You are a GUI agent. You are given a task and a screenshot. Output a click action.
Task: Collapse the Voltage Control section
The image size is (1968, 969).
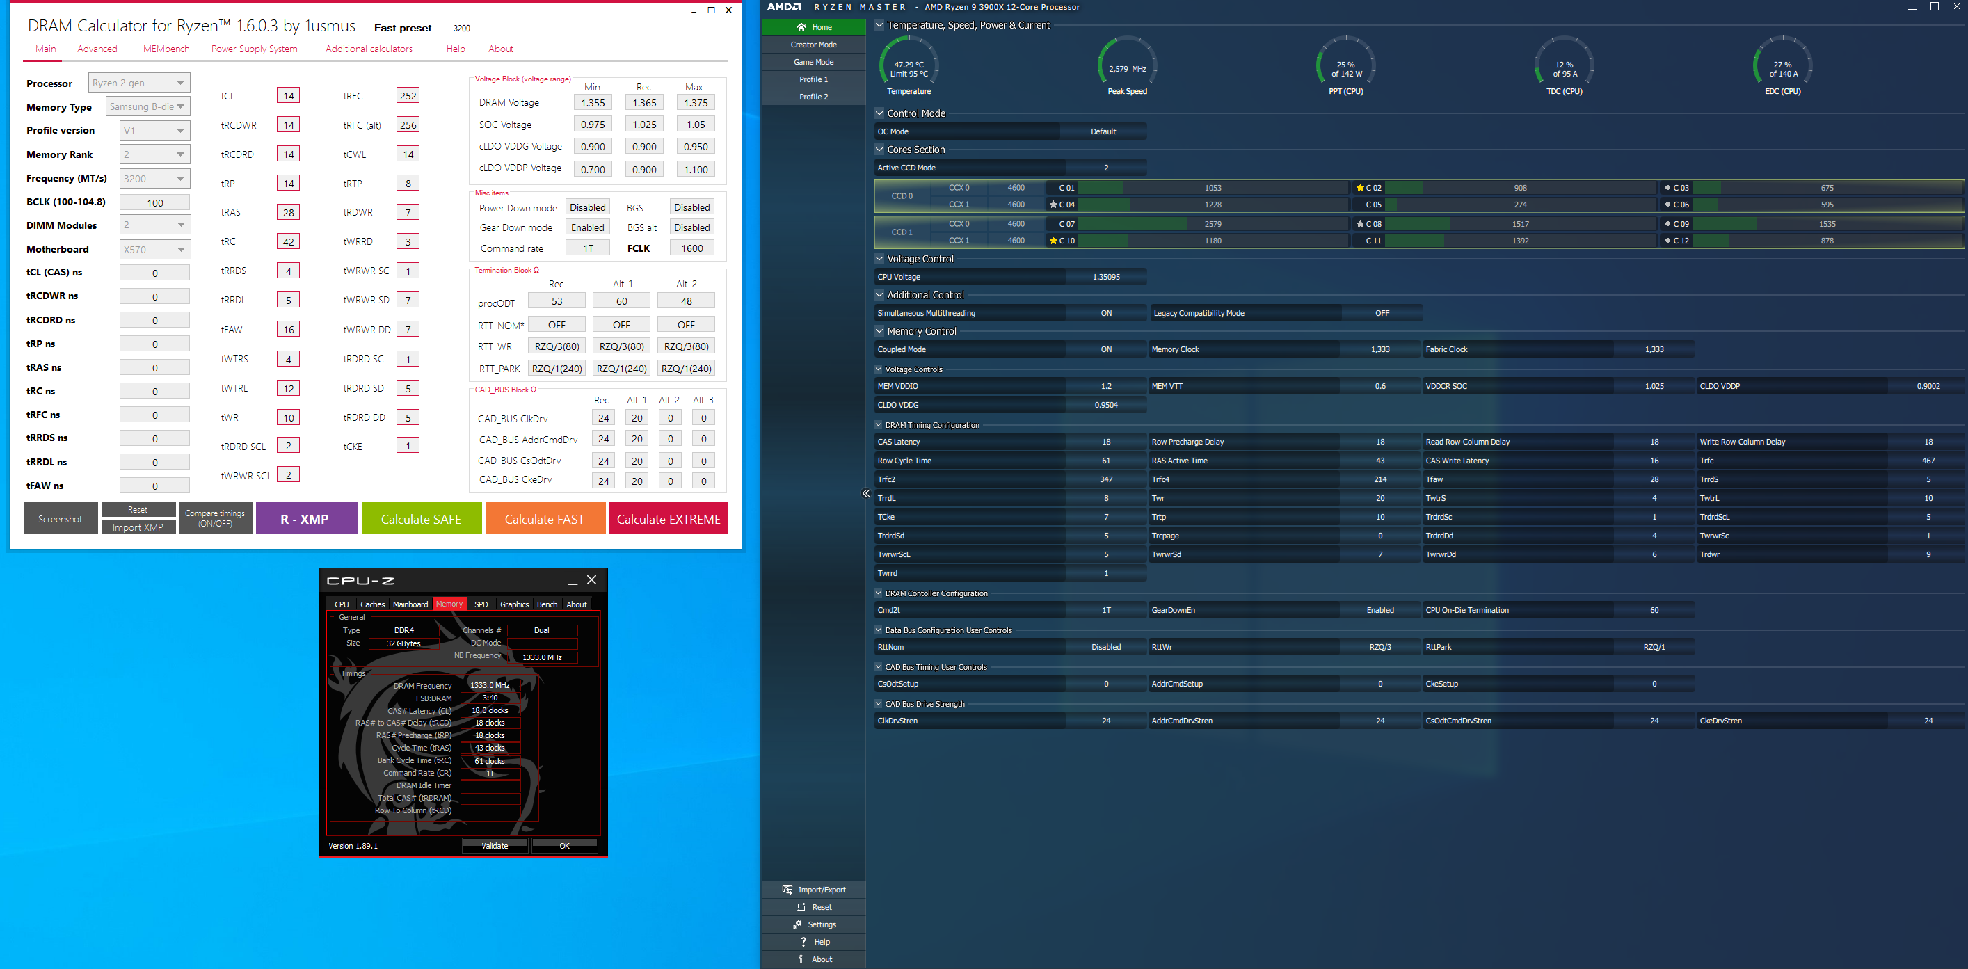point(879,259)
